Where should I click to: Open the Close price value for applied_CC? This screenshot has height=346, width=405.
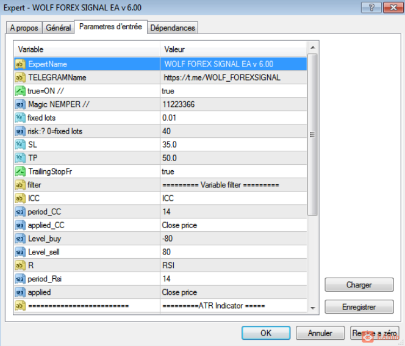point(234,225)
